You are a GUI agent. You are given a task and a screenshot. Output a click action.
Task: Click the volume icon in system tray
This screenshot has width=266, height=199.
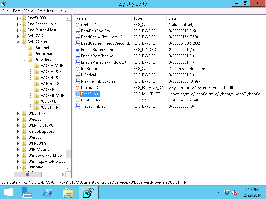[235, 192]
